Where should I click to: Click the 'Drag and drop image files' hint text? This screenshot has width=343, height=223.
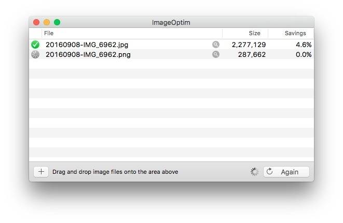115,172
